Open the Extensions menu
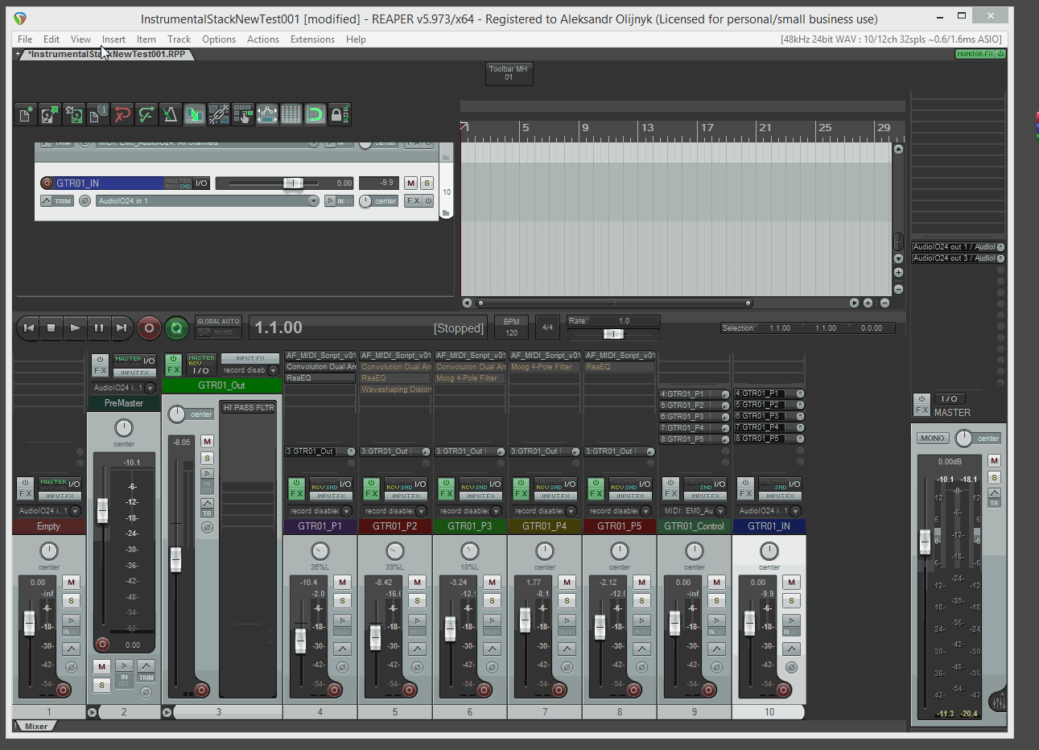1039x750 pixels. click(312, 39)
